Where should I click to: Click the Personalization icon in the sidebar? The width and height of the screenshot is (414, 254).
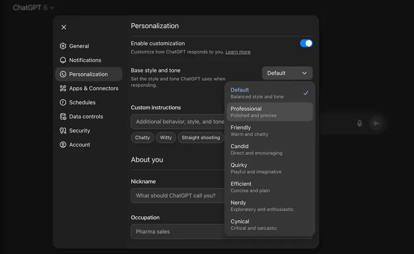point(63,74)
